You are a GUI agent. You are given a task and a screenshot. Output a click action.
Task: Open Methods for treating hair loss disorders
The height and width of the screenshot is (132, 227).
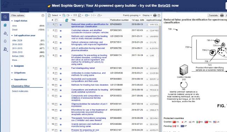pyautogui.click(x=90, y=85)
